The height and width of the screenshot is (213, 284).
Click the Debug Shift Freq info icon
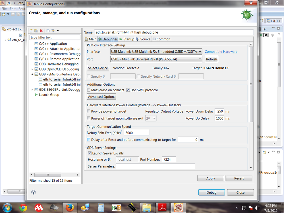122,131
